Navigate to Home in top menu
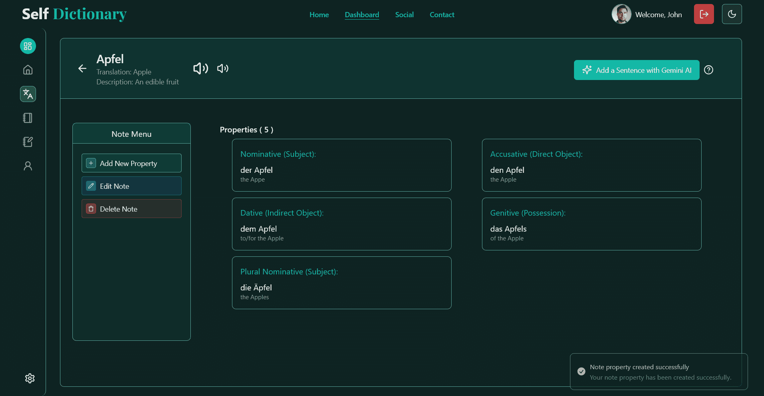This screenshot has height=396, width=764. pyautogui.click(x=319, y=15)
